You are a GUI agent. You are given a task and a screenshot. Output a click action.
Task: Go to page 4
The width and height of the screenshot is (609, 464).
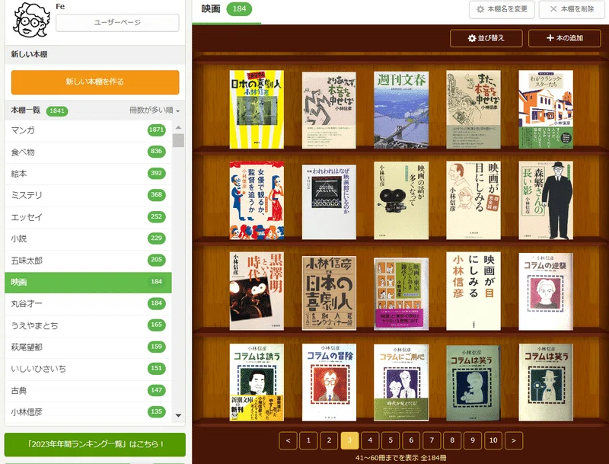(x=370, y=440)
